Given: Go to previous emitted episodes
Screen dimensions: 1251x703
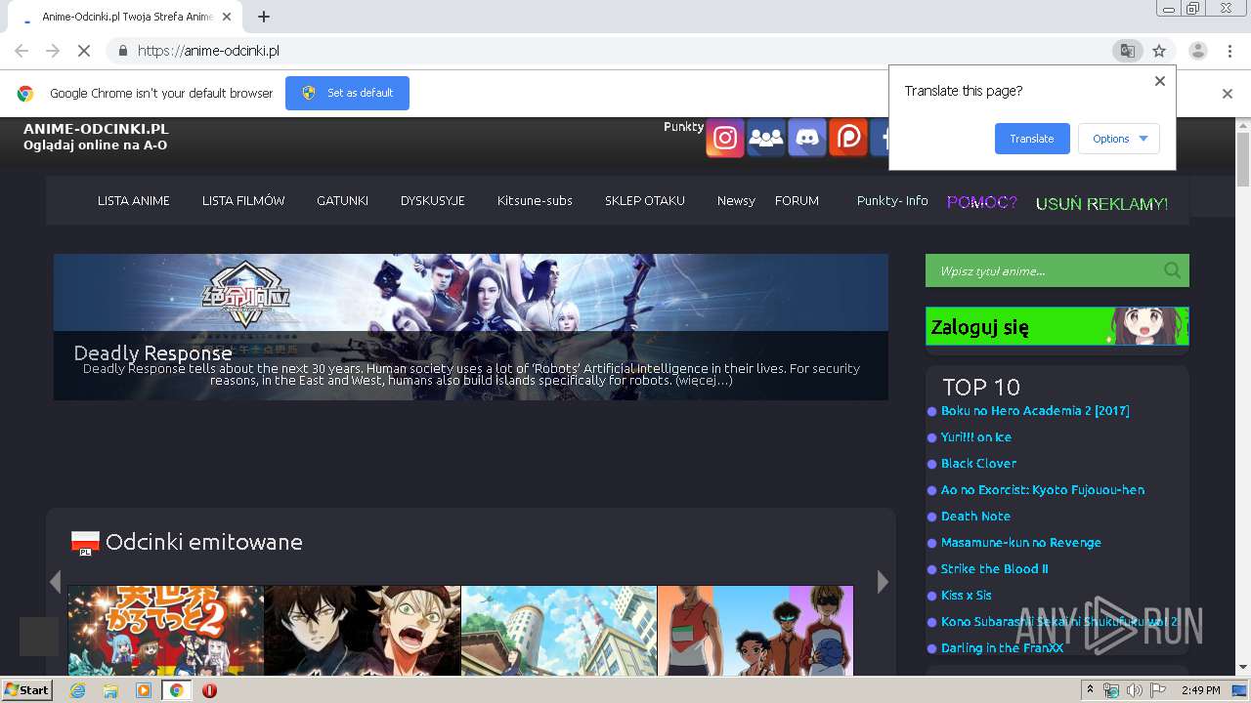Looking at the screenshot, I should (55, 582).
